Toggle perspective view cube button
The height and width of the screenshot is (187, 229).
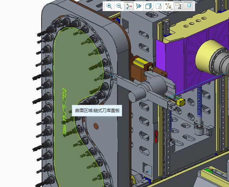tap(188, 6)
